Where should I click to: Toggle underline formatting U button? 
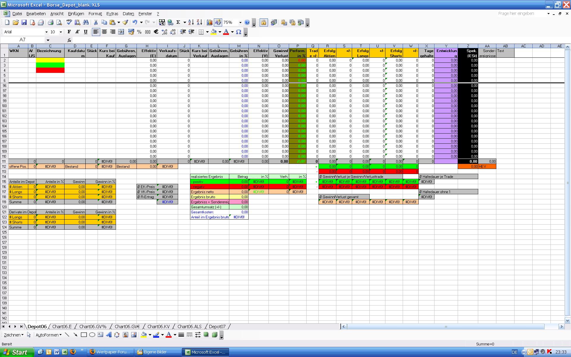86,32
